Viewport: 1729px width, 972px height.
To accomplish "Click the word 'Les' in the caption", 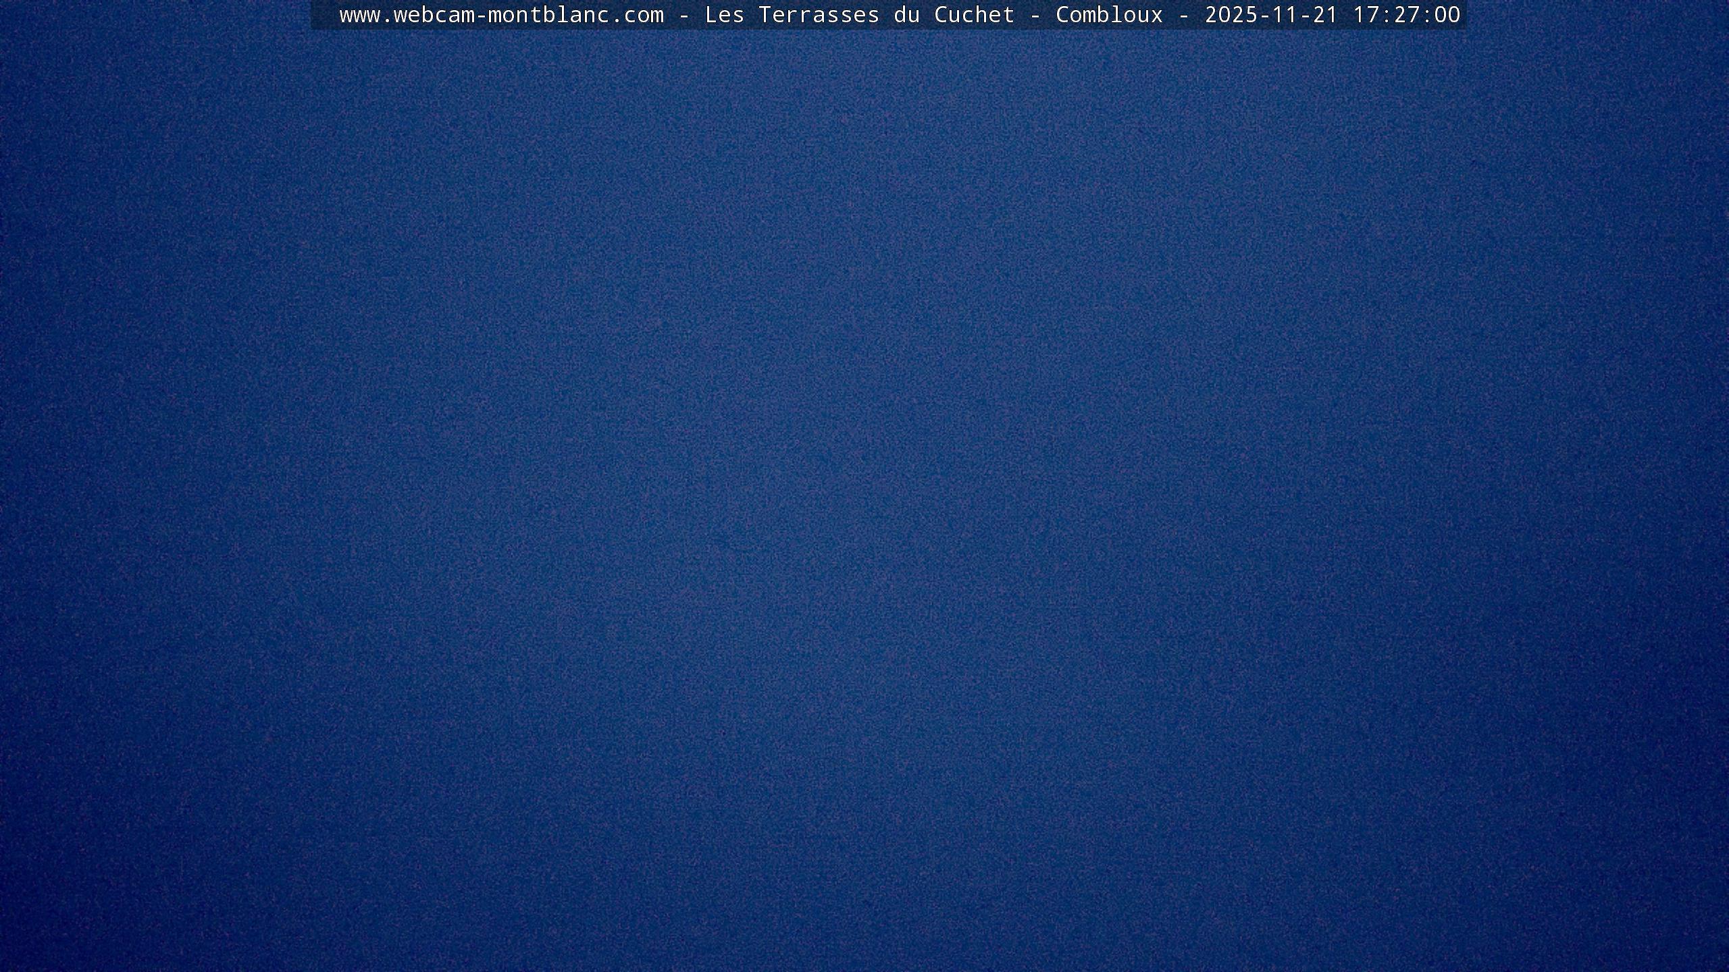I will pyautogui.click(x=724, y=15).
